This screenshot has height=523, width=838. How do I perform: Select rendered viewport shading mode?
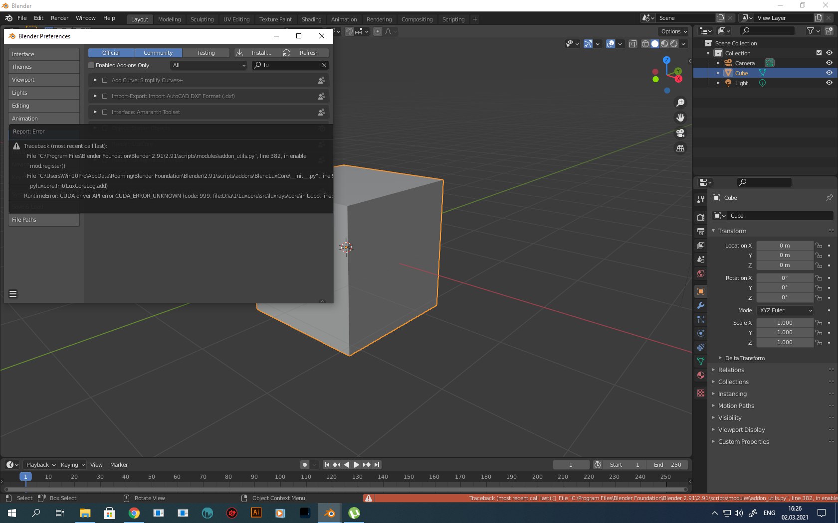674,44
